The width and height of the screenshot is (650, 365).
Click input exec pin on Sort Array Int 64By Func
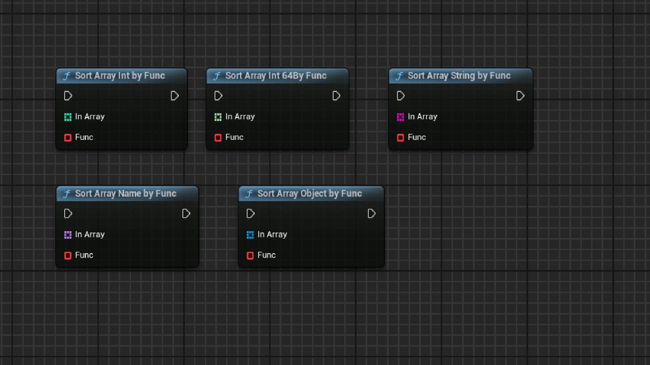click(218, 96)
